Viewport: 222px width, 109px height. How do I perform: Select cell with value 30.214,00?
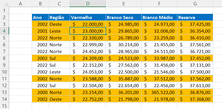tap(124, 45)
